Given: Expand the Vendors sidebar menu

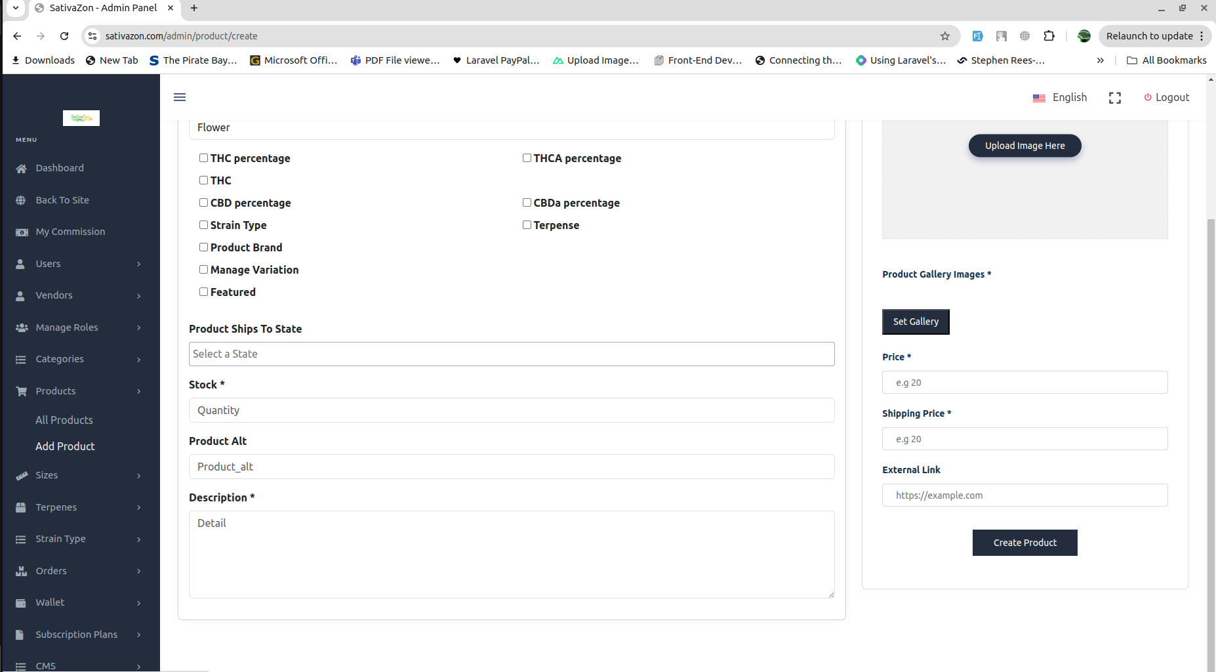Looking at the screenshot, I should 80,295.
